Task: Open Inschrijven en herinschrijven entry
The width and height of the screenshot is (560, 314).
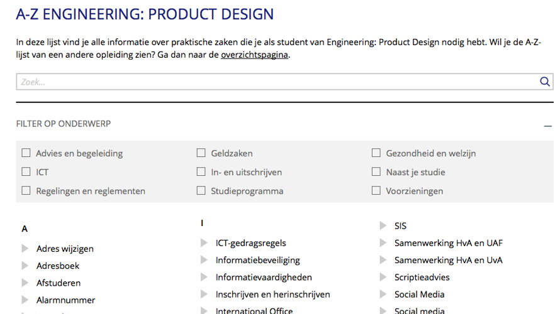Action: pos(272,295)
